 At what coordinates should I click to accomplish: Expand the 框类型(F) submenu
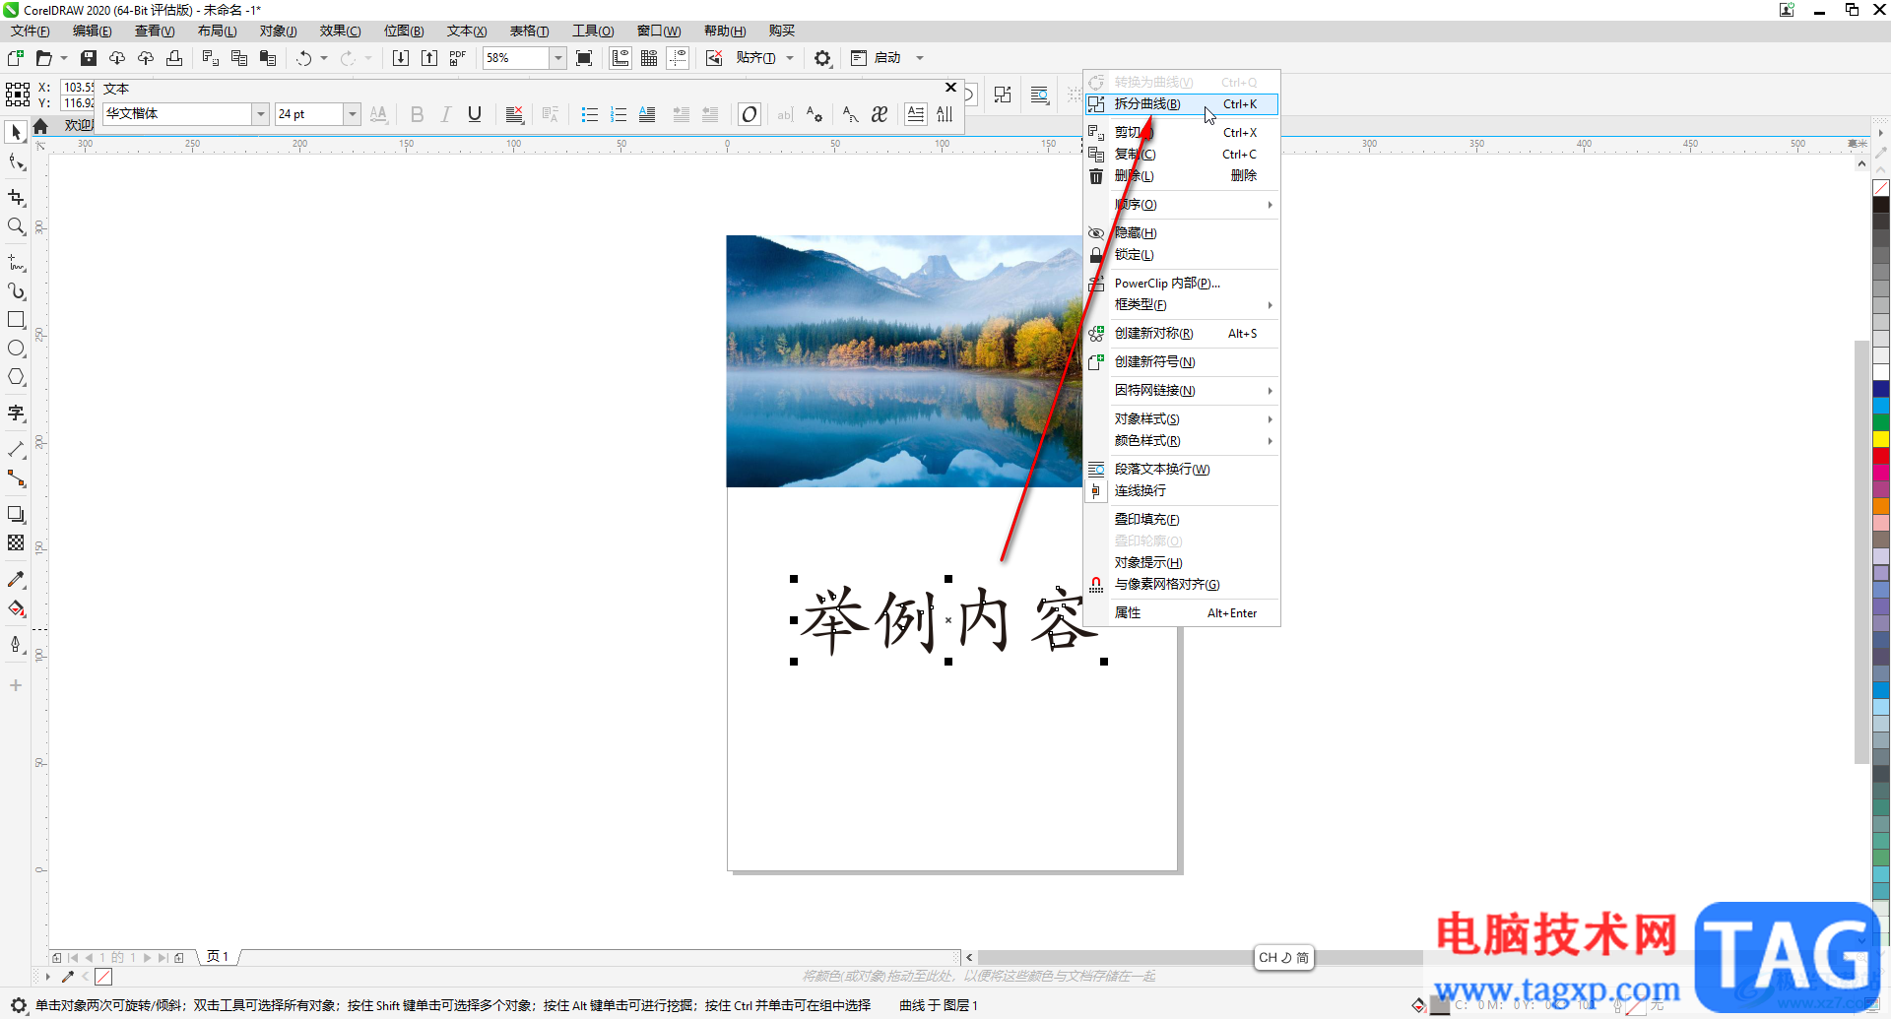[x=1182, y=305]
